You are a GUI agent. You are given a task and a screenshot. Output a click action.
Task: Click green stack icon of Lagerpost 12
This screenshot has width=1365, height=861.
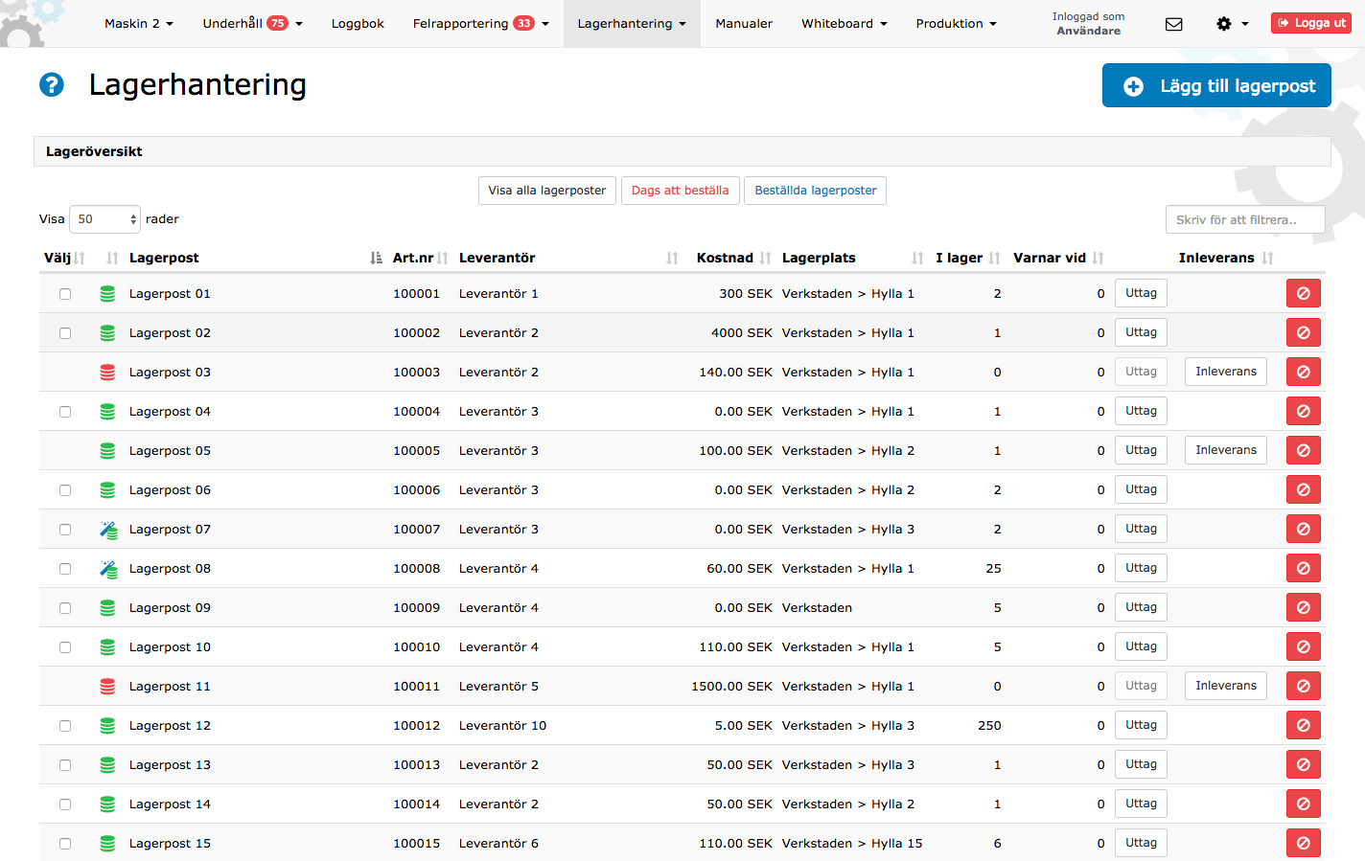pos(107,726)
